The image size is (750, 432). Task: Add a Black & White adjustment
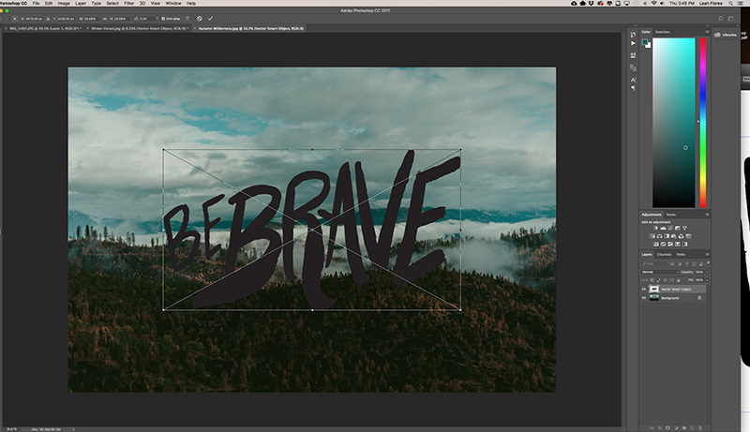point(667,236)
